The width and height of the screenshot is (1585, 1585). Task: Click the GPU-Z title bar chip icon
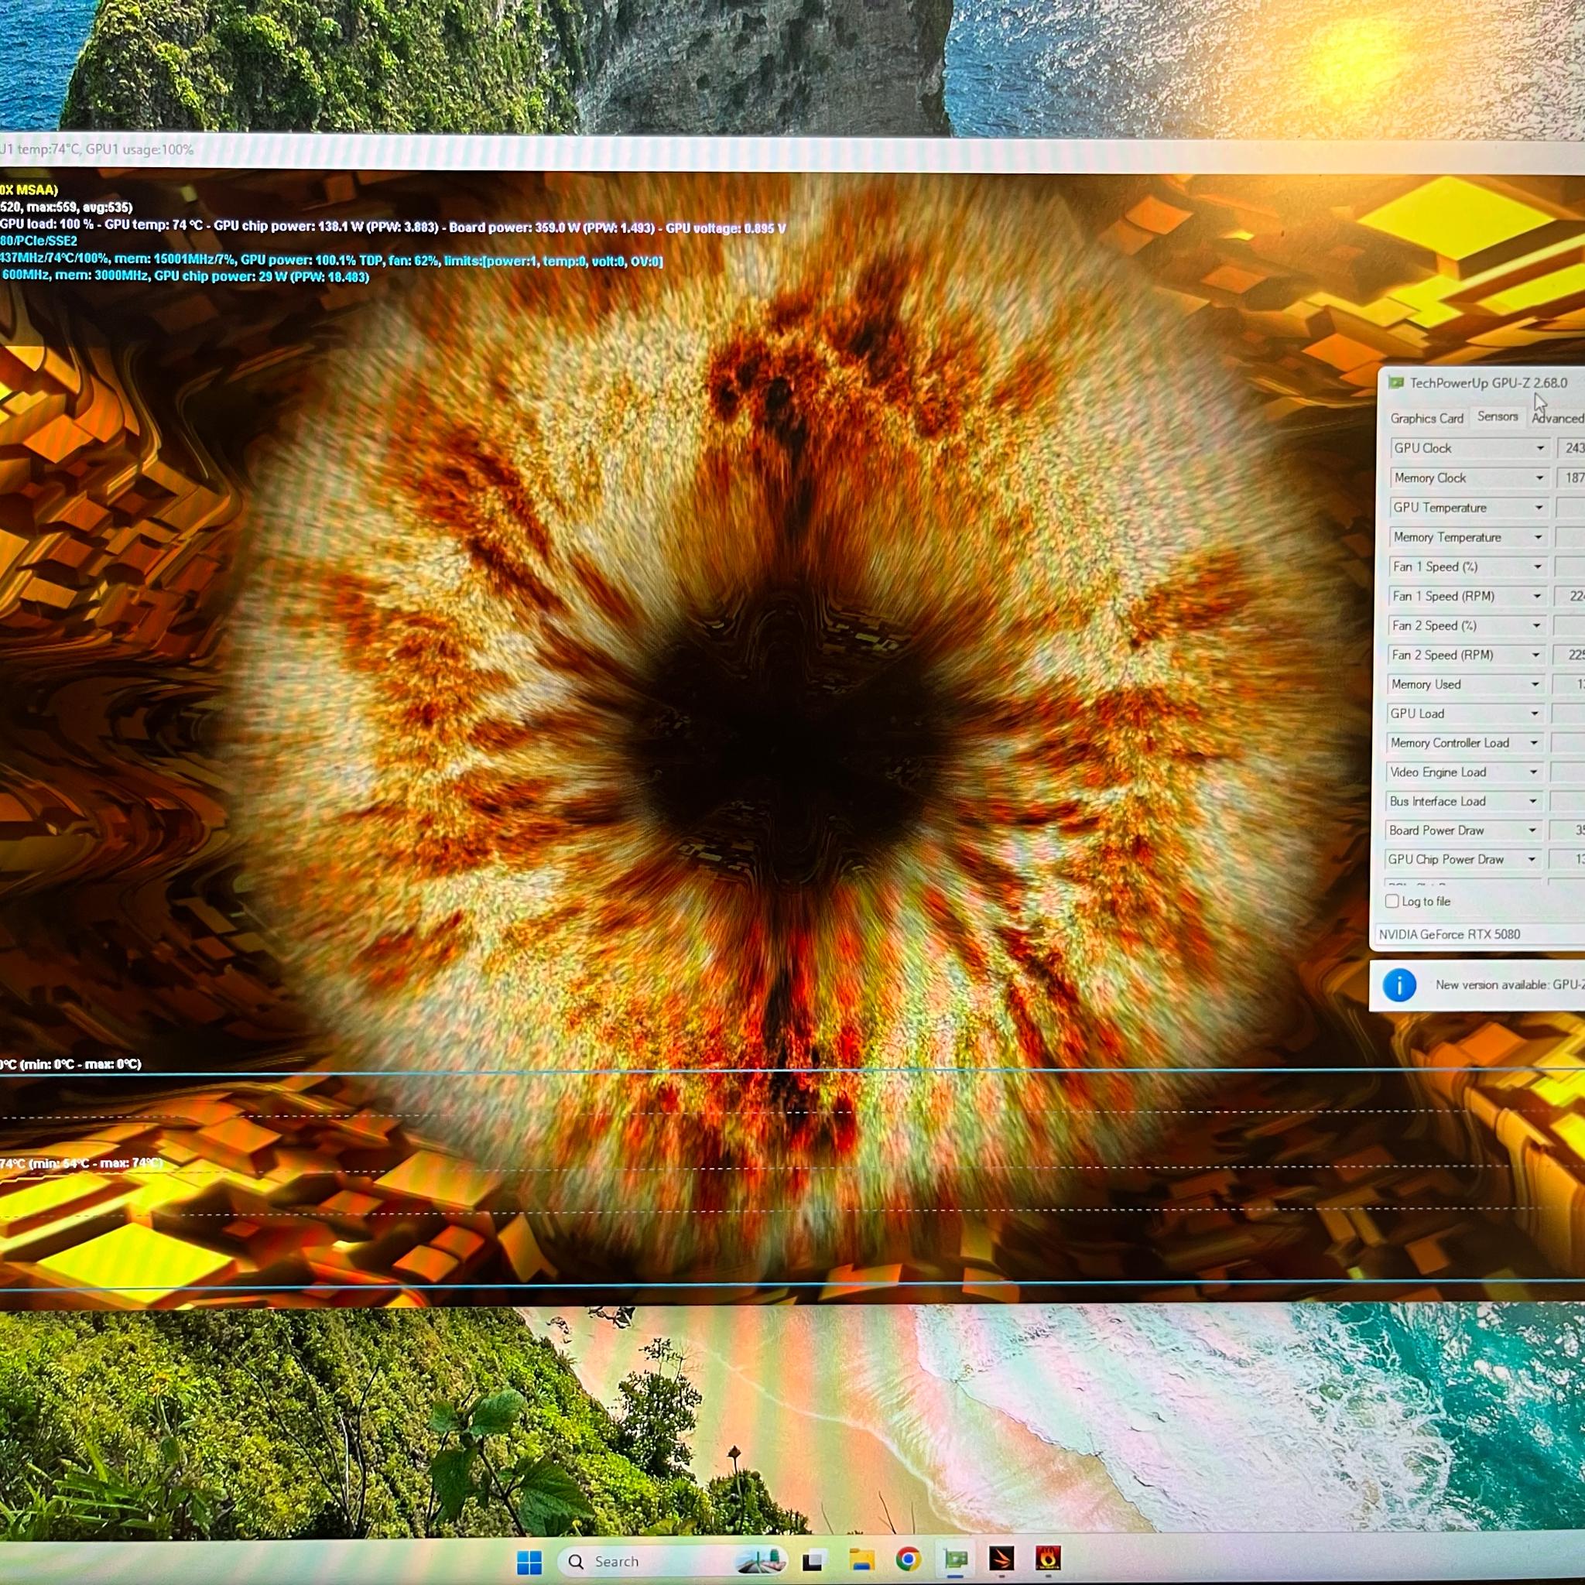point(1395,382)
